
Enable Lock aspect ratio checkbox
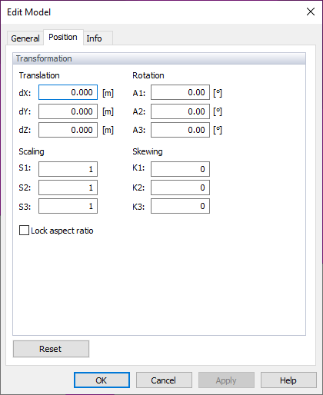[x=24, y=231]
